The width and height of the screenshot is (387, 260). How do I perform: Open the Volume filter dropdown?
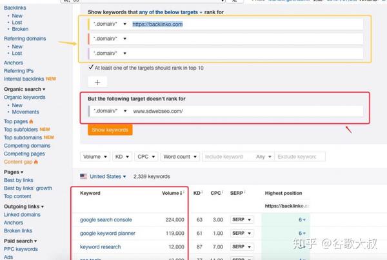coord(95,157)
